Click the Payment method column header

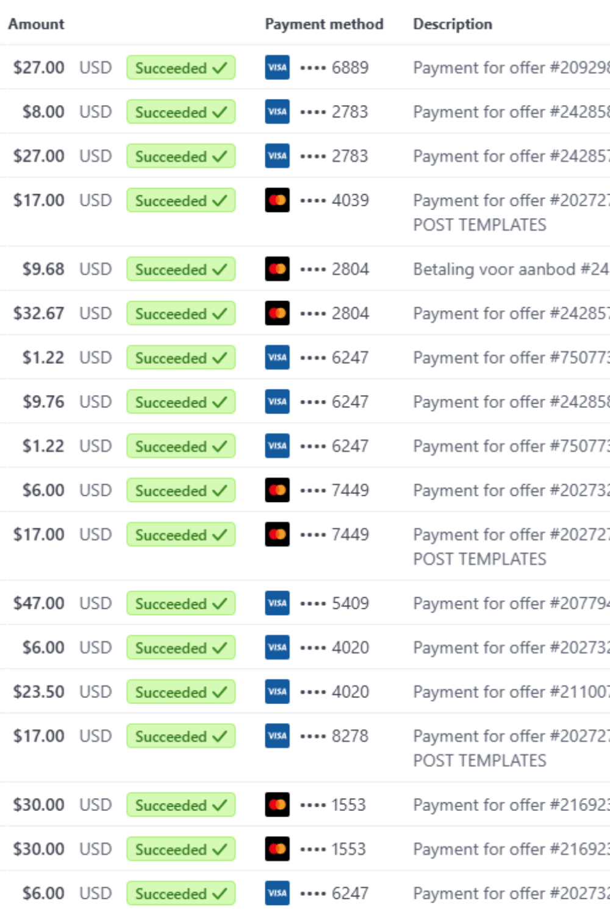tap(324, 24)
